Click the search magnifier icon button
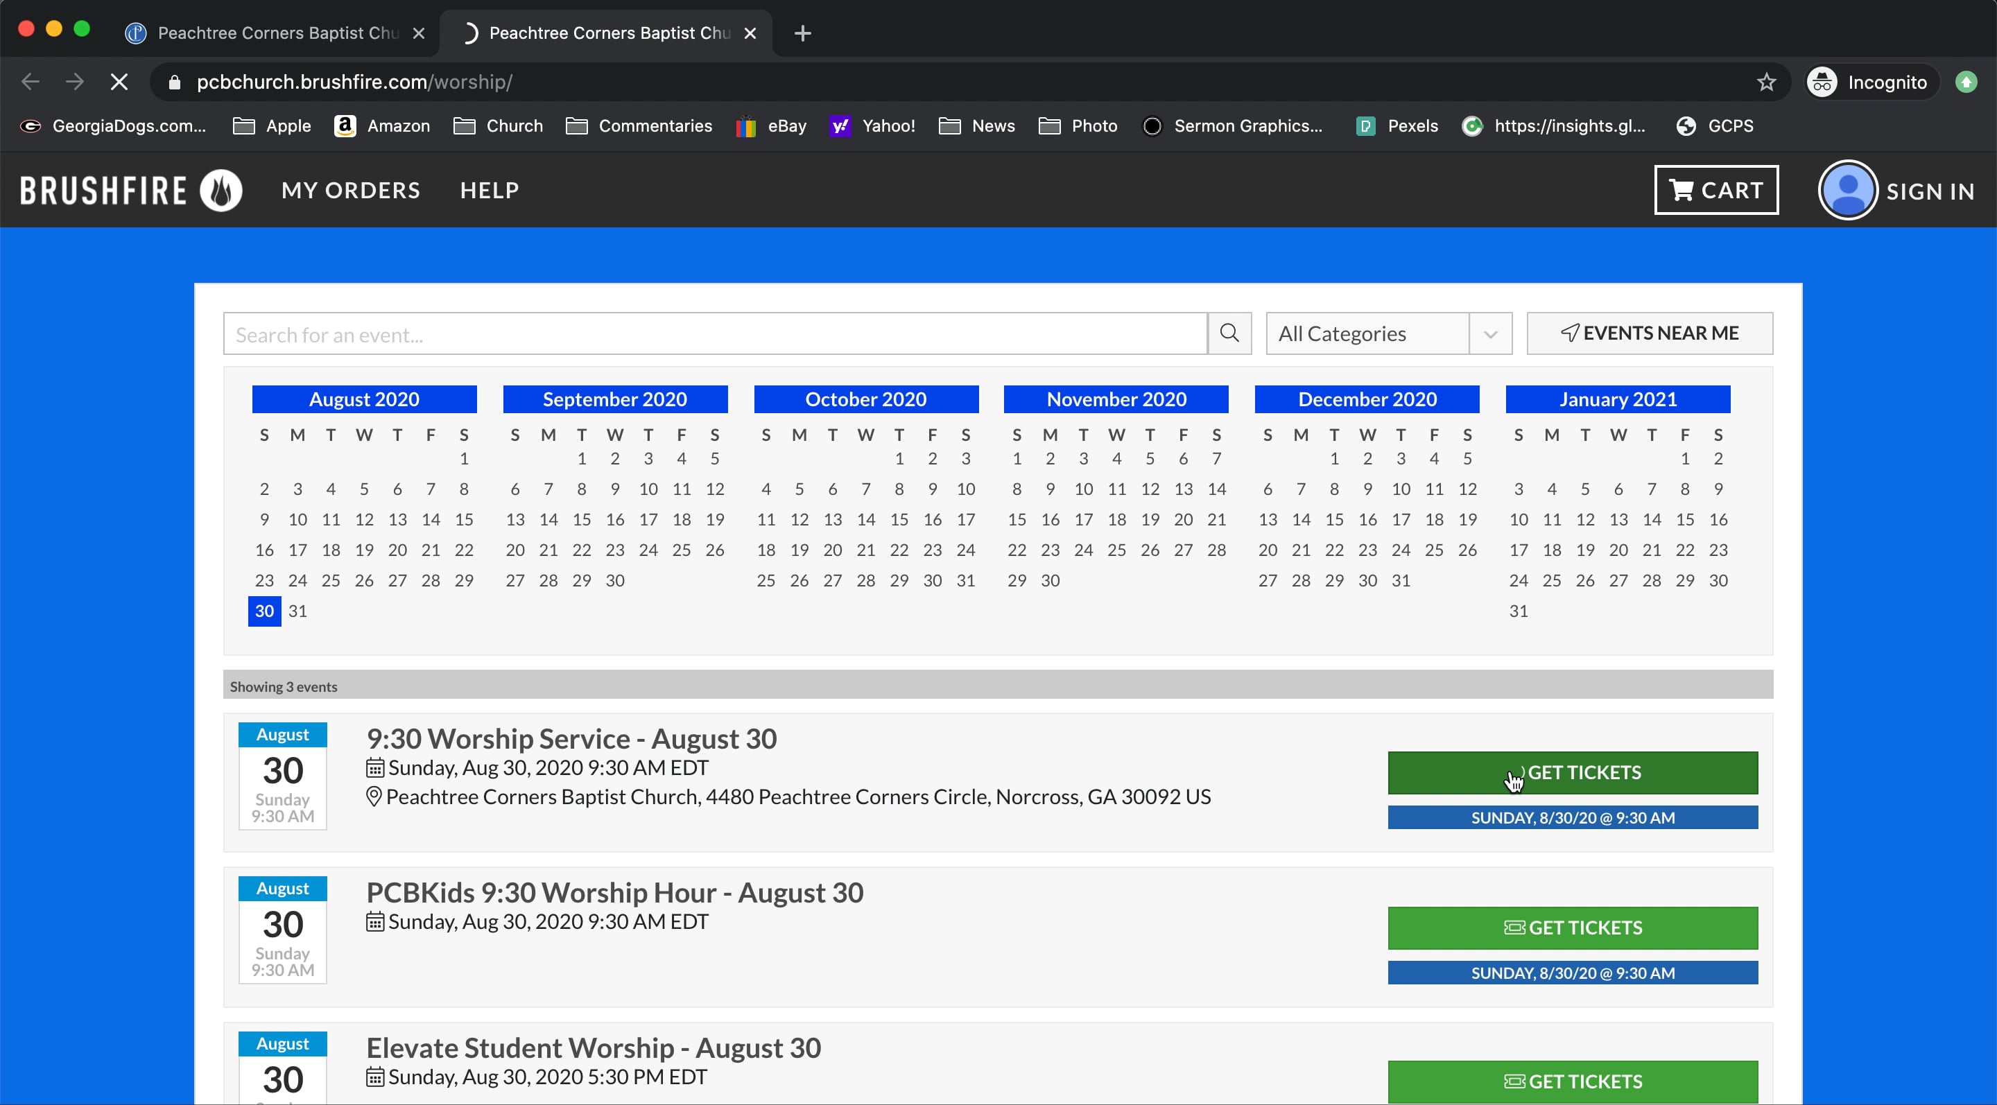Viewport: 1997px width, 1105px height. [x=1229, y=333]
